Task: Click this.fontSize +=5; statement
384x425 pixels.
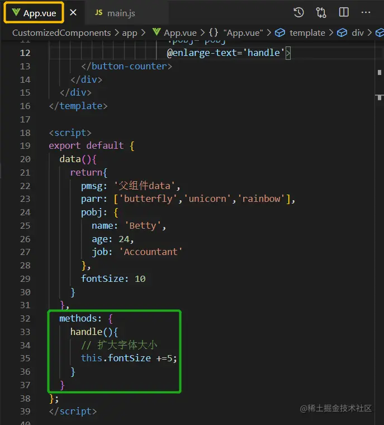Action: (129, 358)
